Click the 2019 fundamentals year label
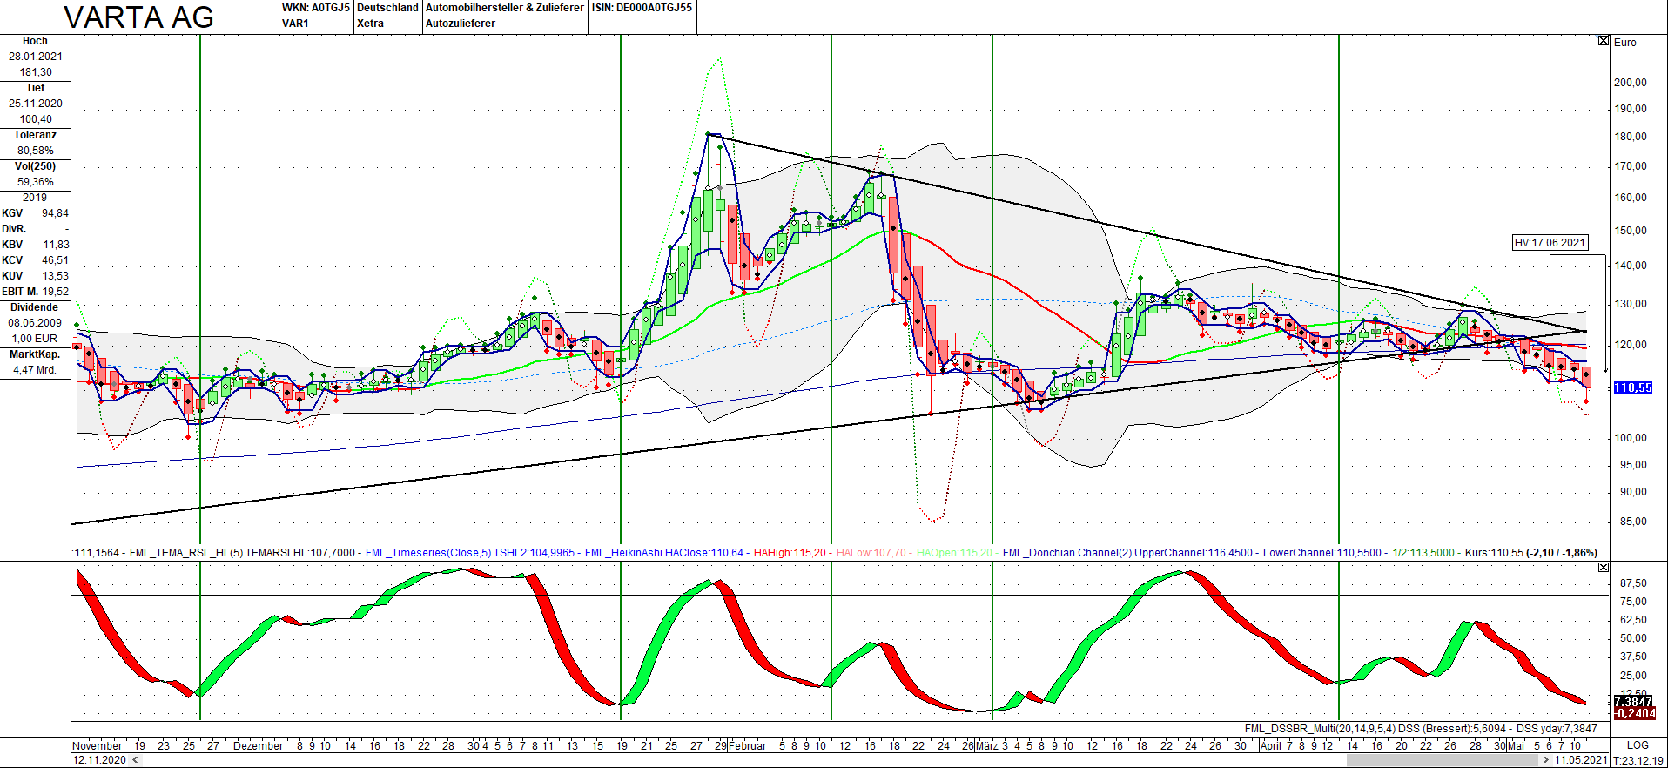1668x768 pixels. pyautogui.click(x=35, y=198)
